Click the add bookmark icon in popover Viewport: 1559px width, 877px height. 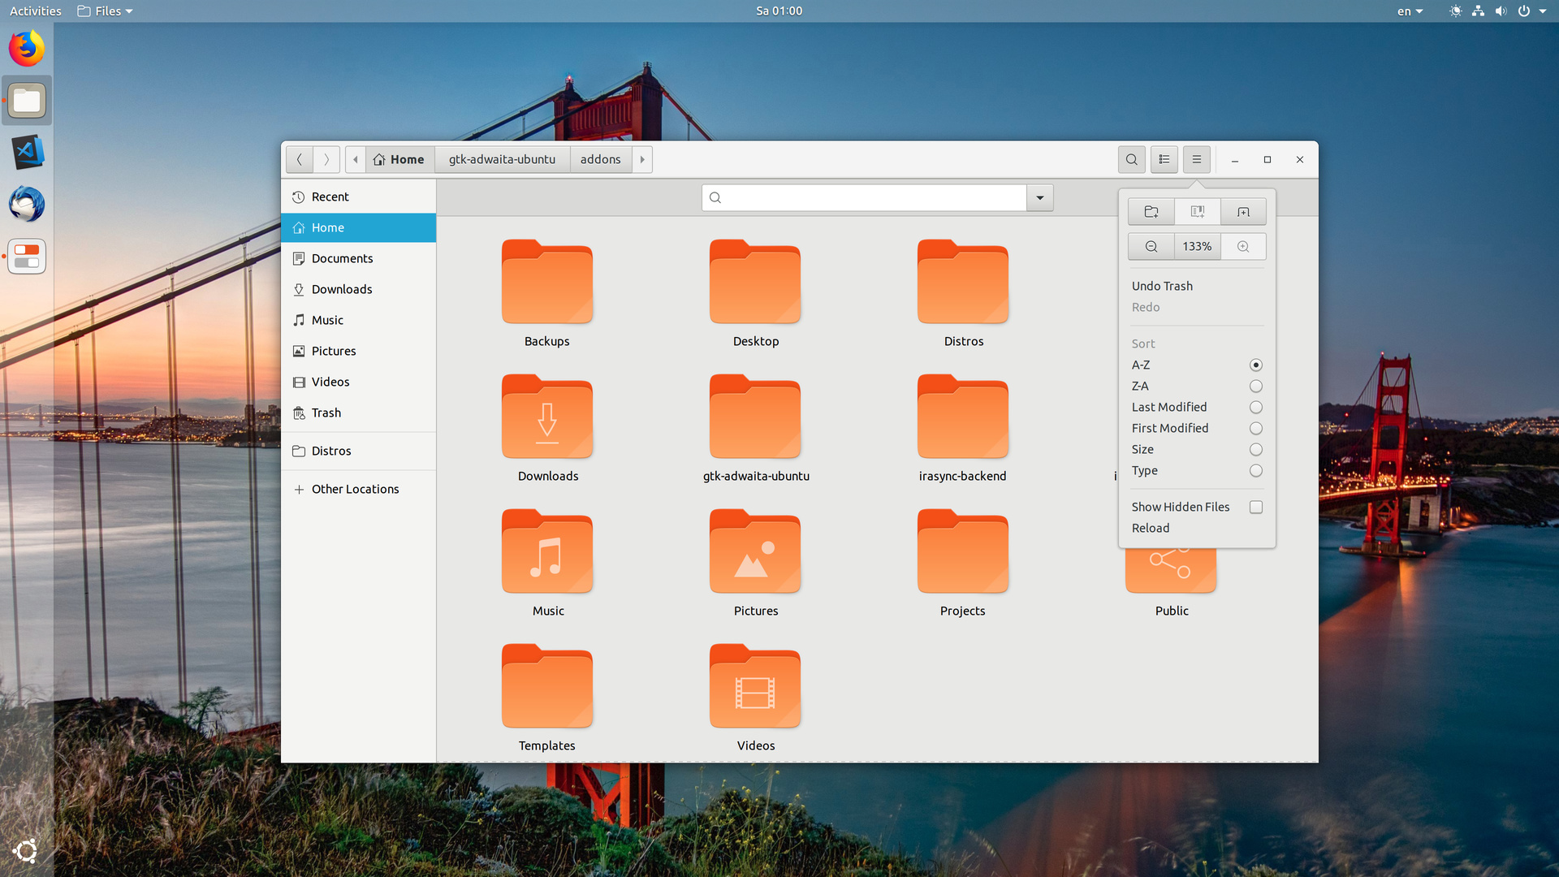[x=1197, y=212]
